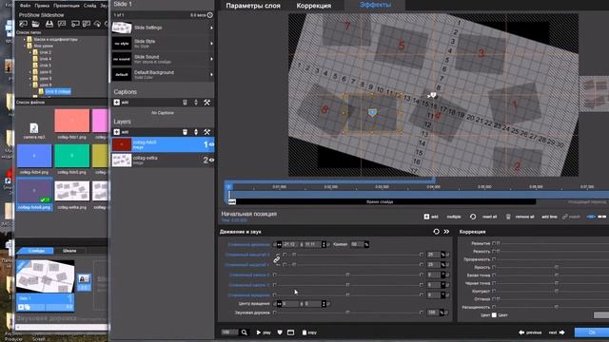
Task: Click the Open Show folder icon
Action: (36, 24)
